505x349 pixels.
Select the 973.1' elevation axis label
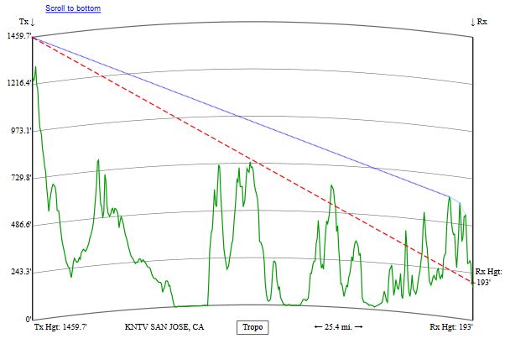pyautogui.click(x=18, y=131)
